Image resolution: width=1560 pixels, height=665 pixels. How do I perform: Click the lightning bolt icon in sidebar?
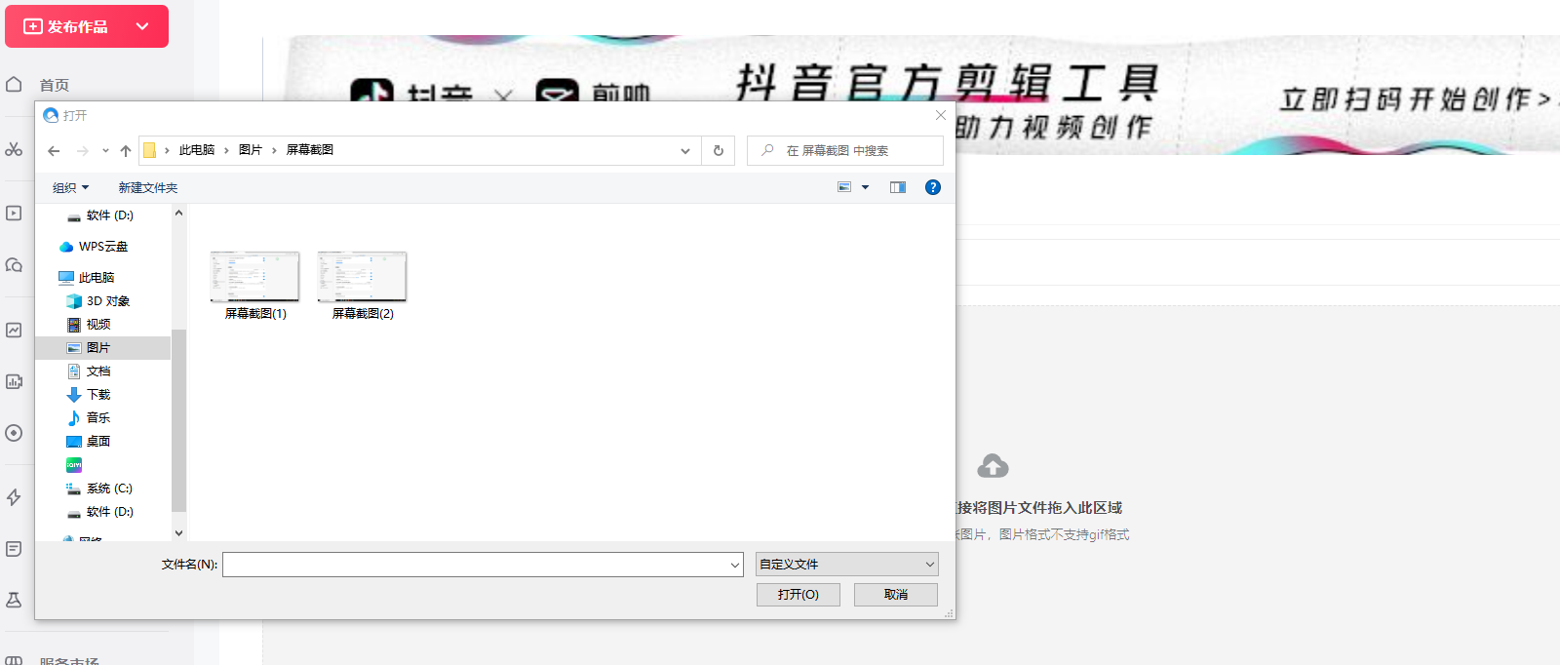click(x=14, y=497)
